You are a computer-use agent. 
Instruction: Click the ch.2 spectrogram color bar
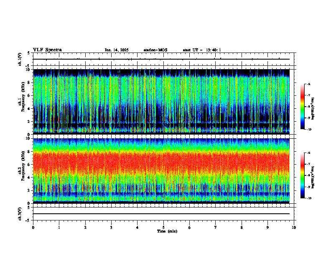[x=302, y=175]
